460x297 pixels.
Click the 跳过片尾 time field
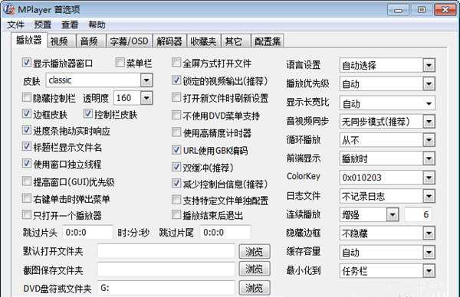(225, 233)
